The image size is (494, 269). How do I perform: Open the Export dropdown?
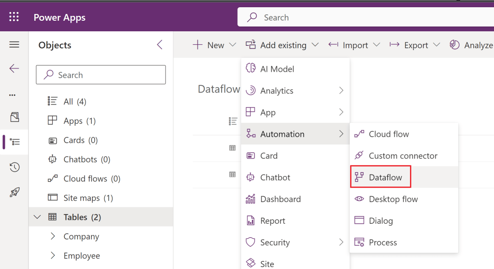pos(415,45)
